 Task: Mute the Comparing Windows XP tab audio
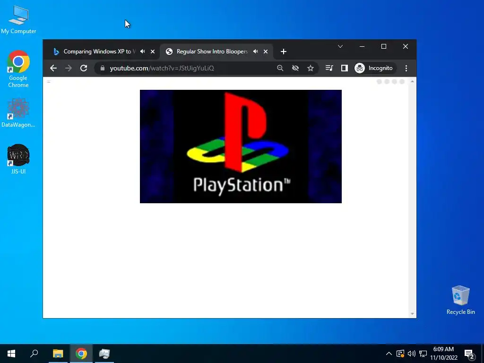(x=143, y=52)
